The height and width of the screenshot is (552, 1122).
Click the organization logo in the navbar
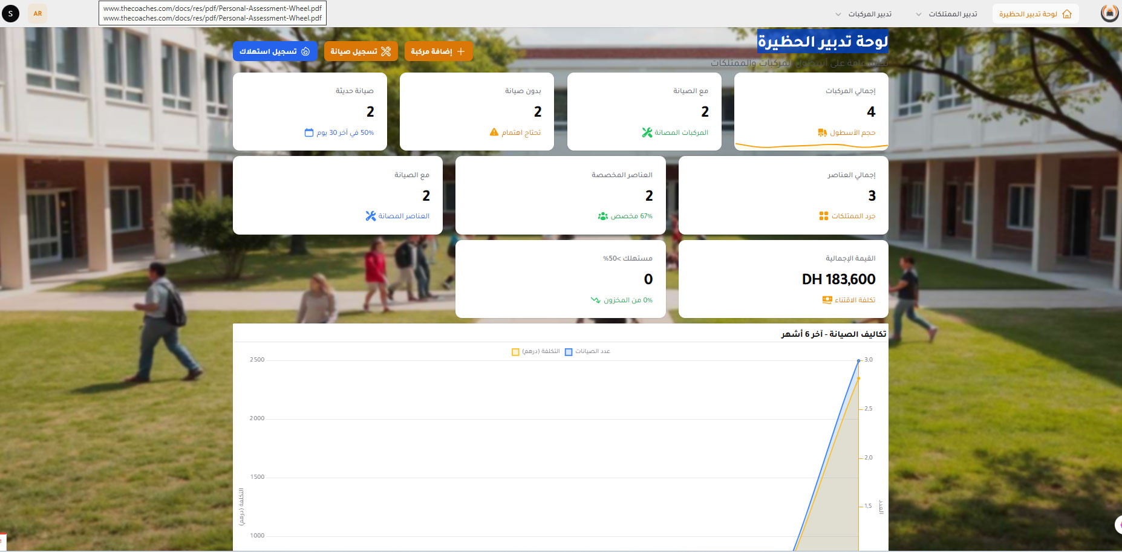tap(1109, 13)
